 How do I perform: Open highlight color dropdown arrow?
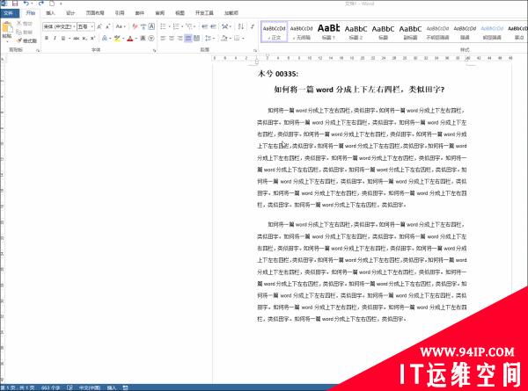(x=123, y=39)
